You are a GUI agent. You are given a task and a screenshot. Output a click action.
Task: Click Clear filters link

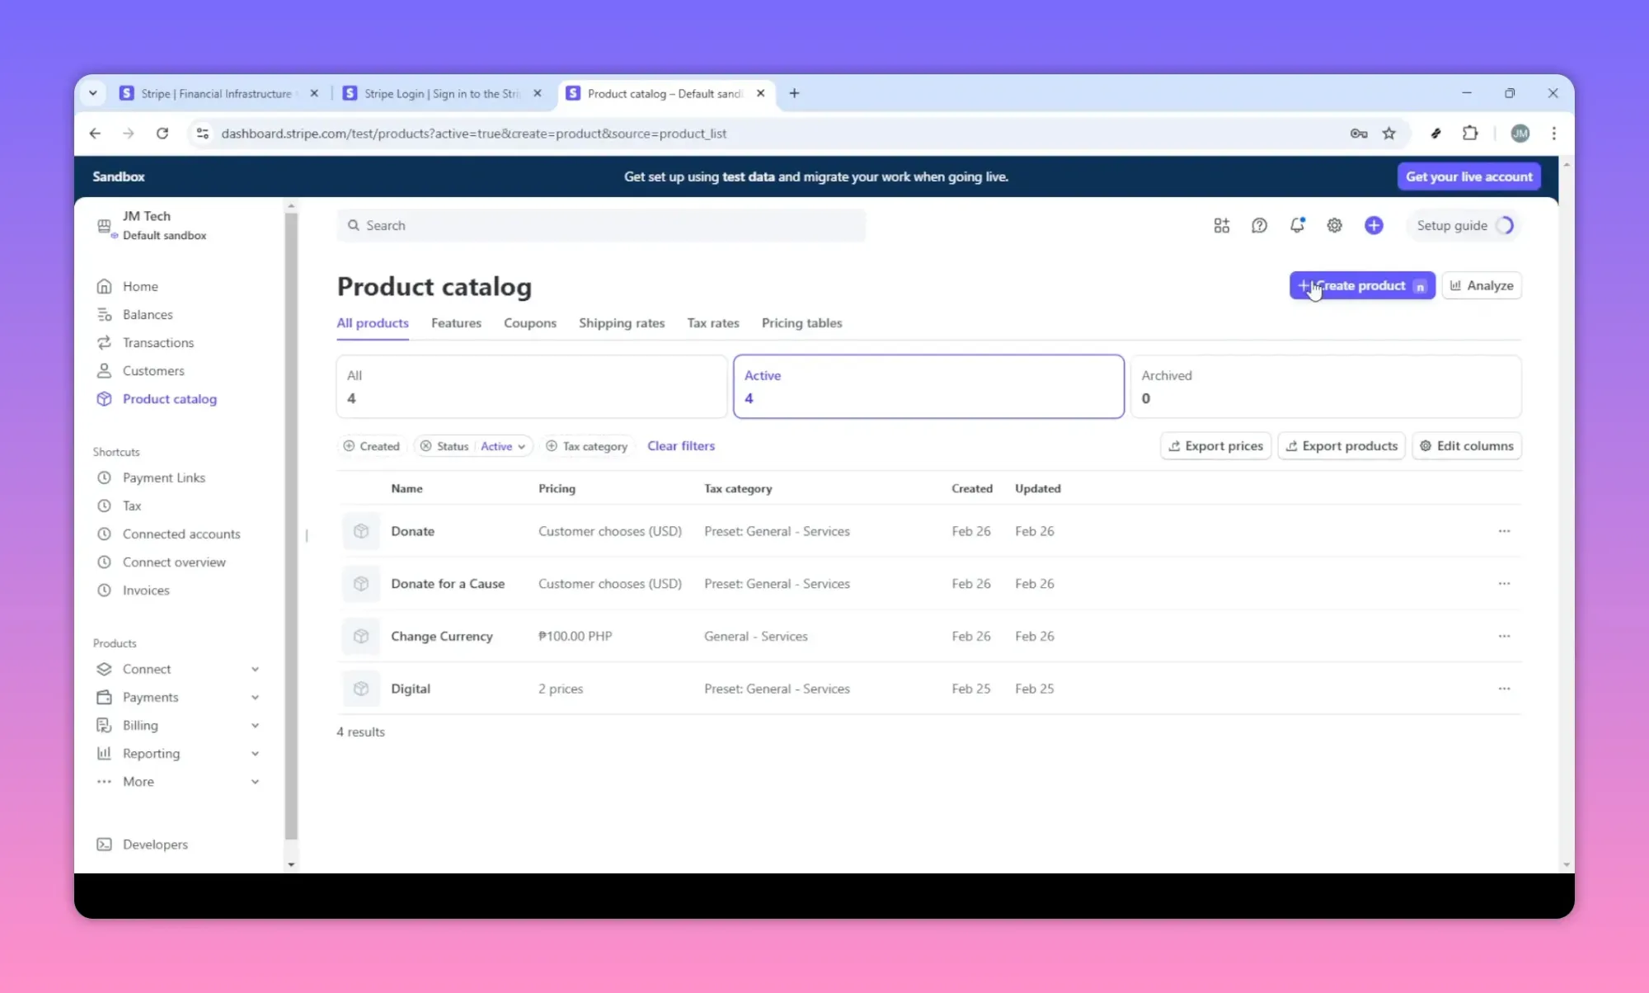pyautogui.click(x=681, y=445)
